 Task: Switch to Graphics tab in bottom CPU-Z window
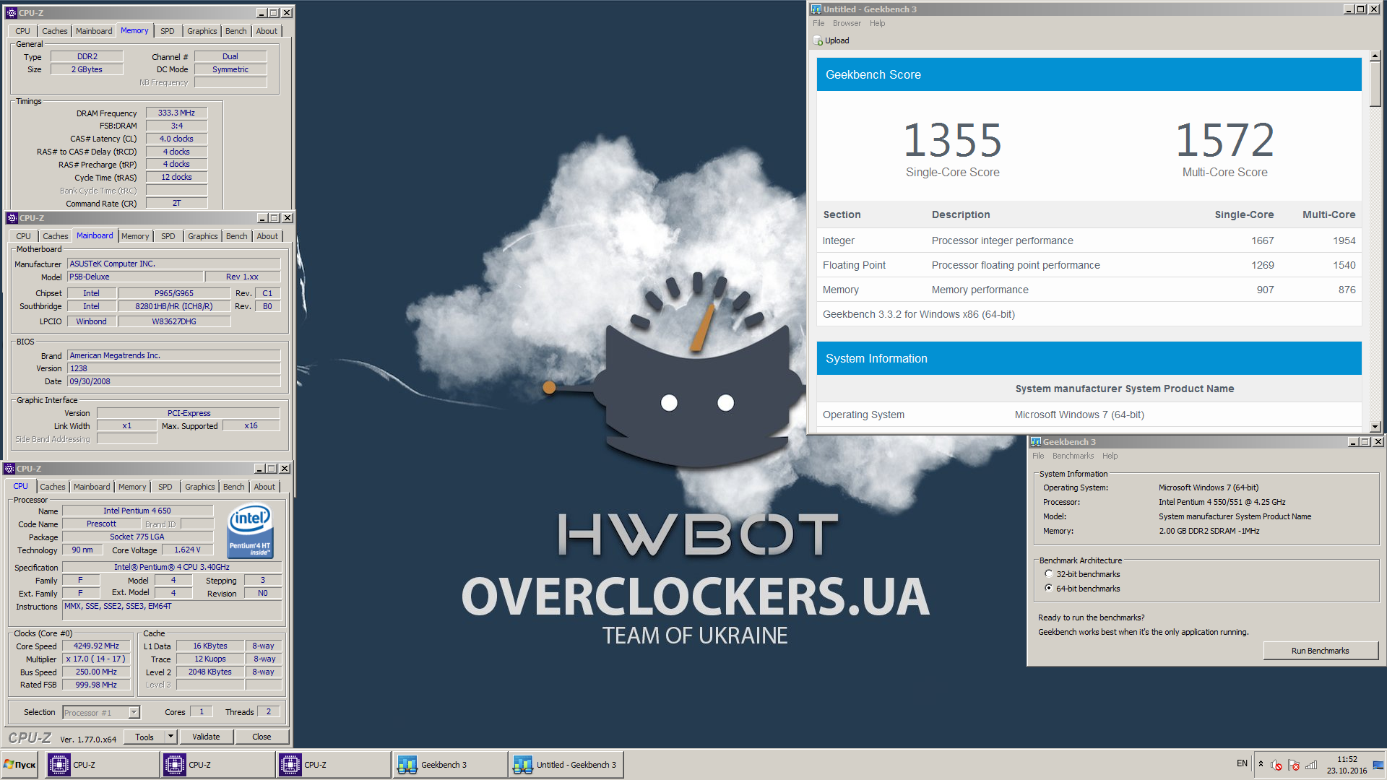click(200, 487)
